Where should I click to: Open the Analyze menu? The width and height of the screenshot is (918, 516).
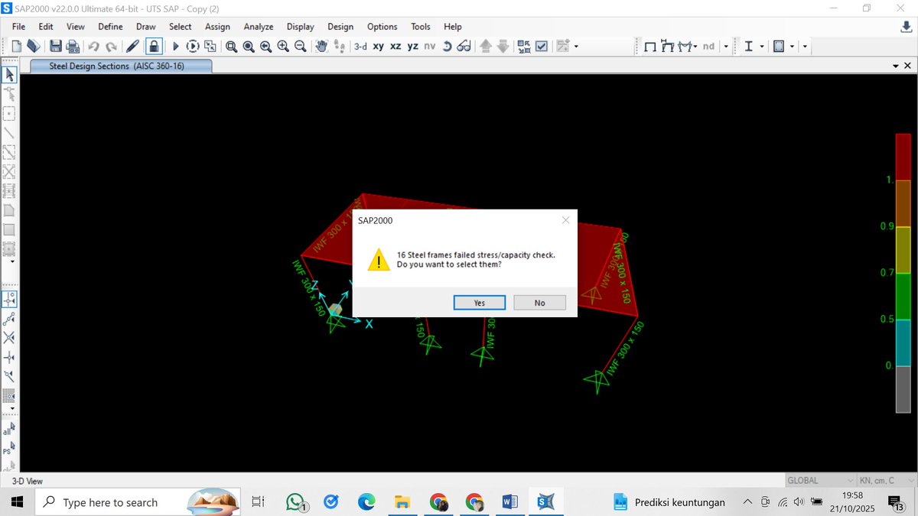tap(259, 26)
